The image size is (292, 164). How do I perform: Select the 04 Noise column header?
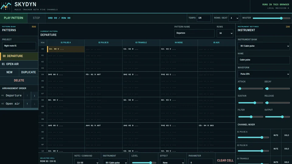point(179,43)
